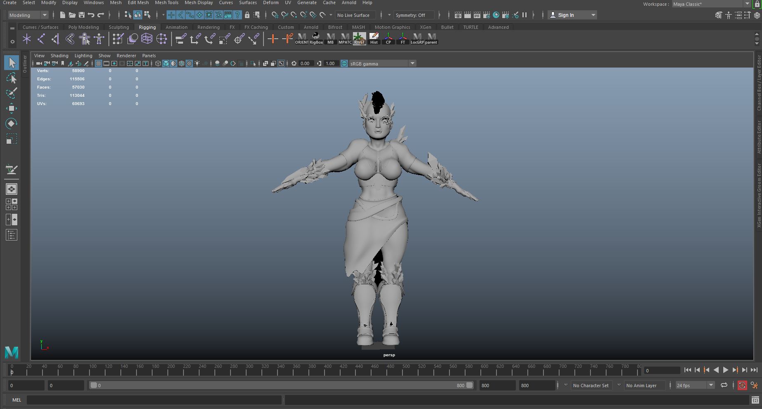The image size is (762, 409).
Task: Open the sRGB gamma view transform dropdown
Action: coord(382,63)
